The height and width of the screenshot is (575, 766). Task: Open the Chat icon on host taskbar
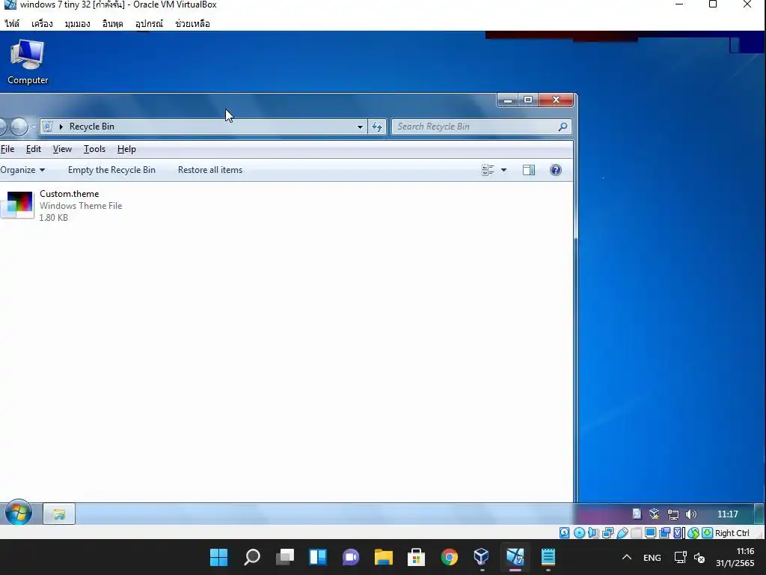point(351,557)
